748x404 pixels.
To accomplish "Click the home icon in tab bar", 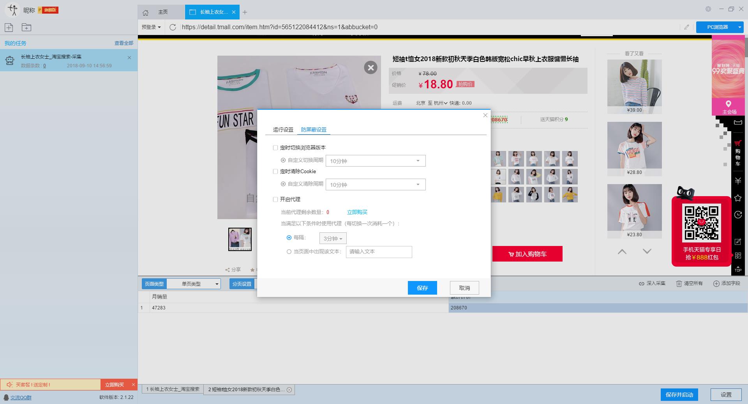I will [146, 12].
